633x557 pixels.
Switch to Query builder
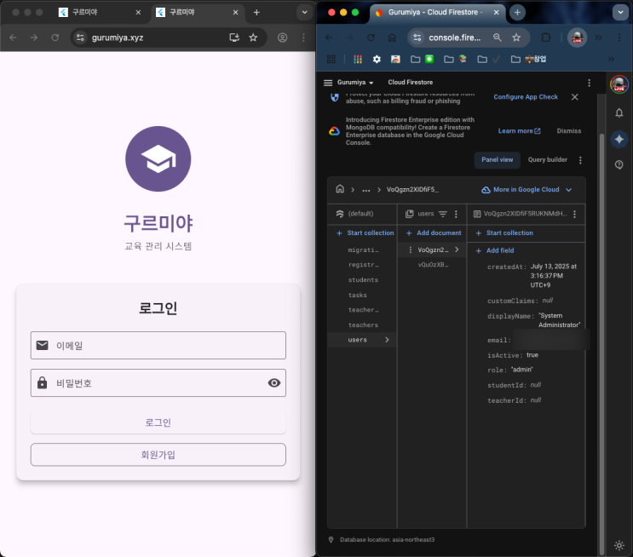tap(548, 160)
